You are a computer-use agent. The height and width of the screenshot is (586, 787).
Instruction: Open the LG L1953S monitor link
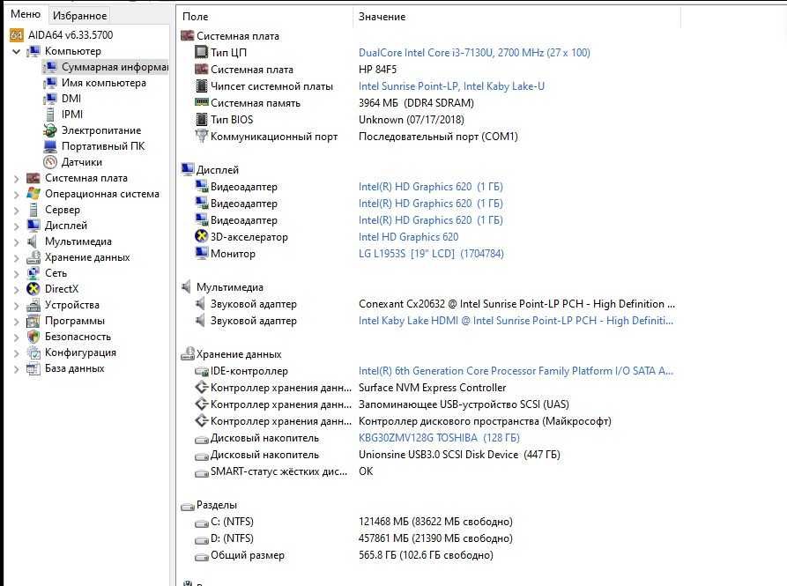tap(431, 254)
